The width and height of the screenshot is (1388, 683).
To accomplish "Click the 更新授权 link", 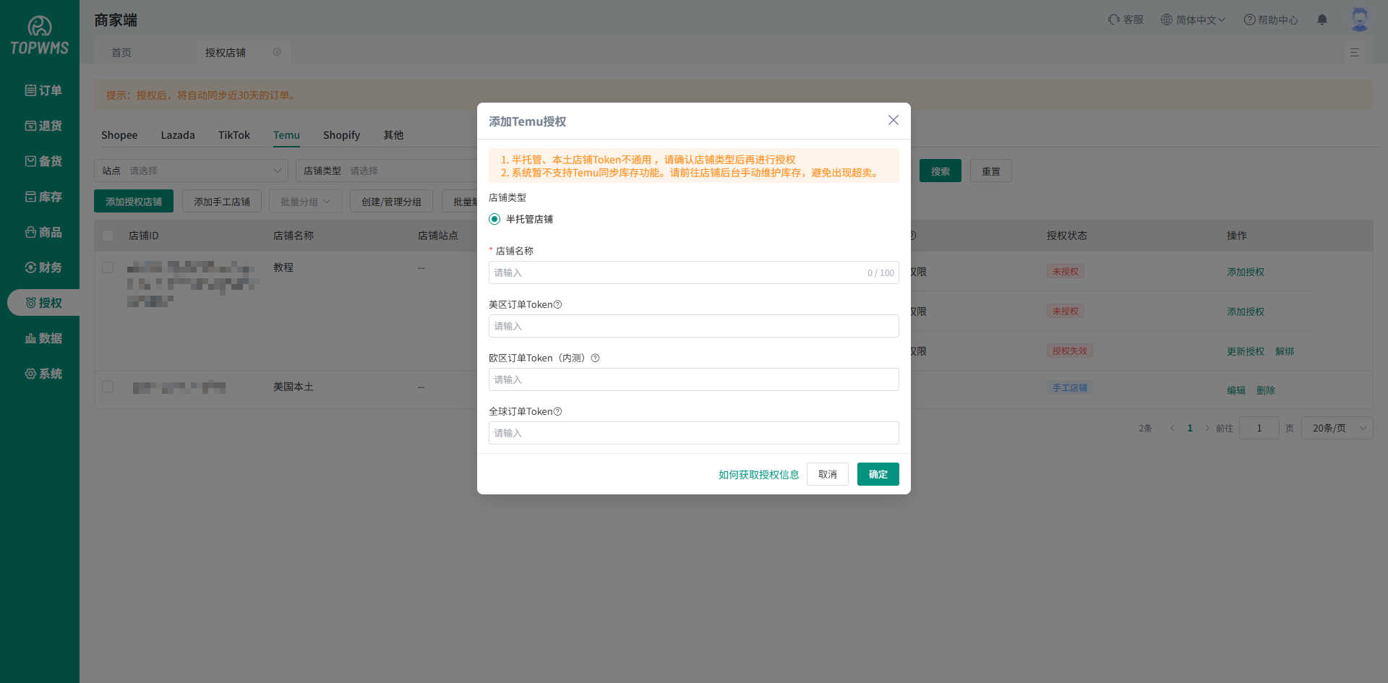I will click(x=1245, y=351).
